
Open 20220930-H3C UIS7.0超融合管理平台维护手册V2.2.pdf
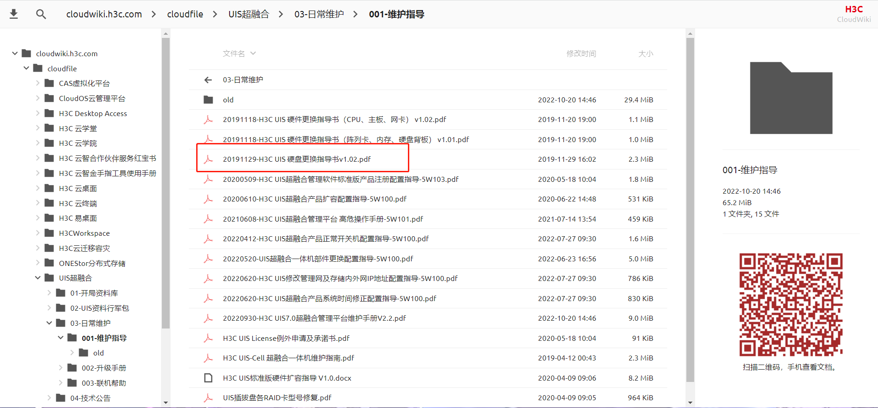point(314,318)
